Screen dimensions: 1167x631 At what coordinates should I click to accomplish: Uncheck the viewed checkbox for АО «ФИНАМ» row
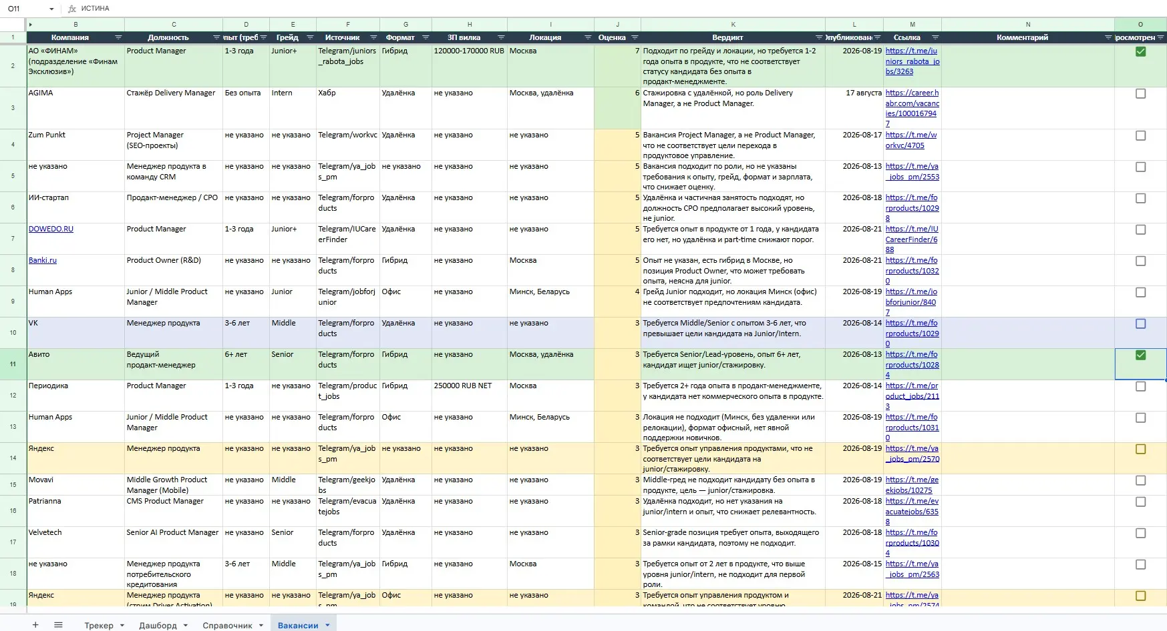(1140, 51)
